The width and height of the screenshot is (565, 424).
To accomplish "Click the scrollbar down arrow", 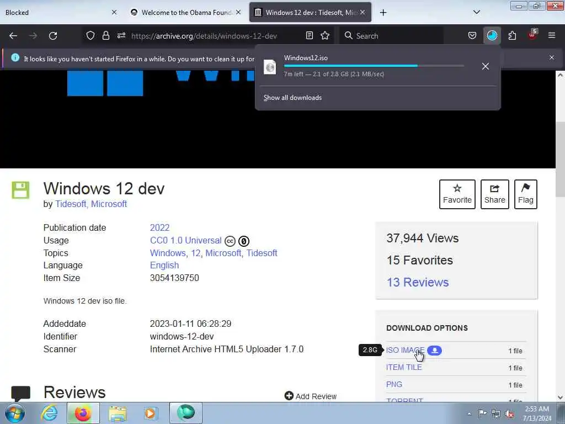I will (560, 397).
